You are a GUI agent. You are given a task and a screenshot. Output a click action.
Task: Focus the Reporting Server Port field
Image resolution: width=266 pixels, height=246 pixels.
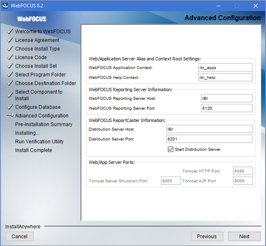coord(227,108)
